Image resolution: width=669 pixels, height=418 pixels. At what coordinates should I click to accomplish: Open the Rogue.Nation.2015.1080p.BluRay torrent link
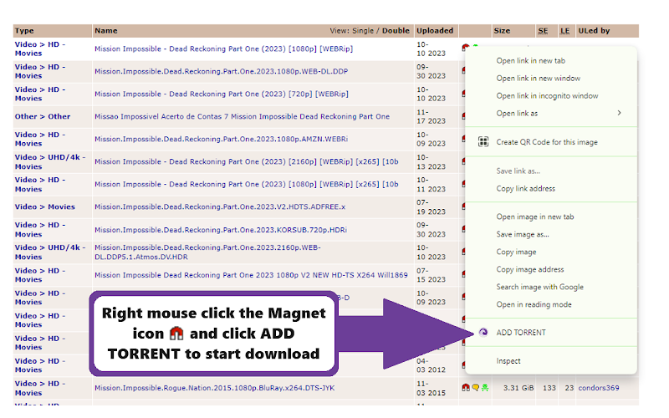[x=215, y=388]
